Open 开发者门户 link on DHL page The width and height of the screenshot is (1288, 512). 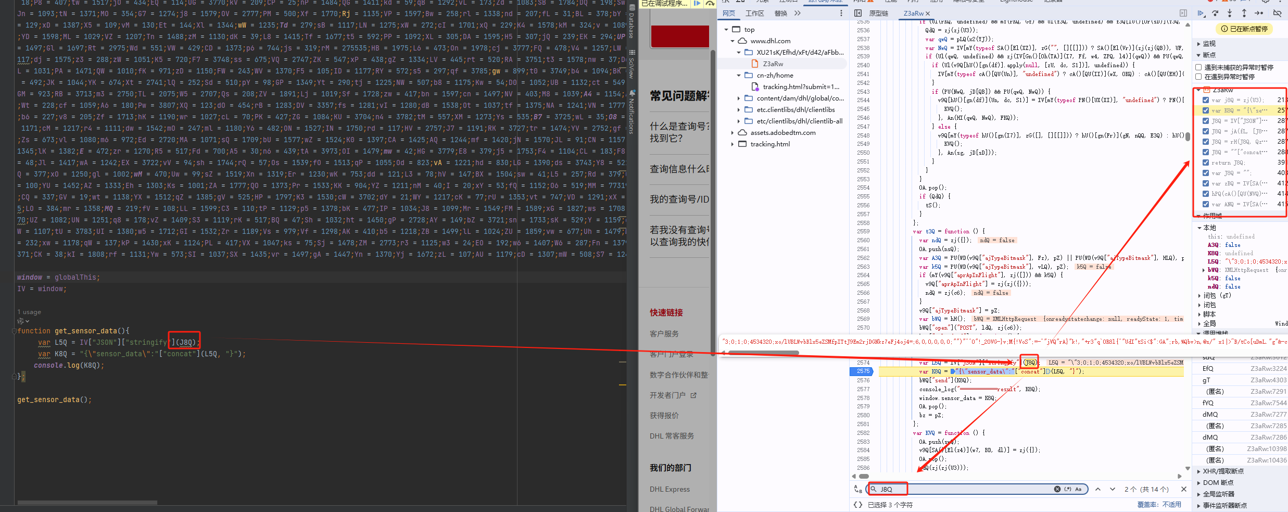pyautogui.click(x=667, y=395)
